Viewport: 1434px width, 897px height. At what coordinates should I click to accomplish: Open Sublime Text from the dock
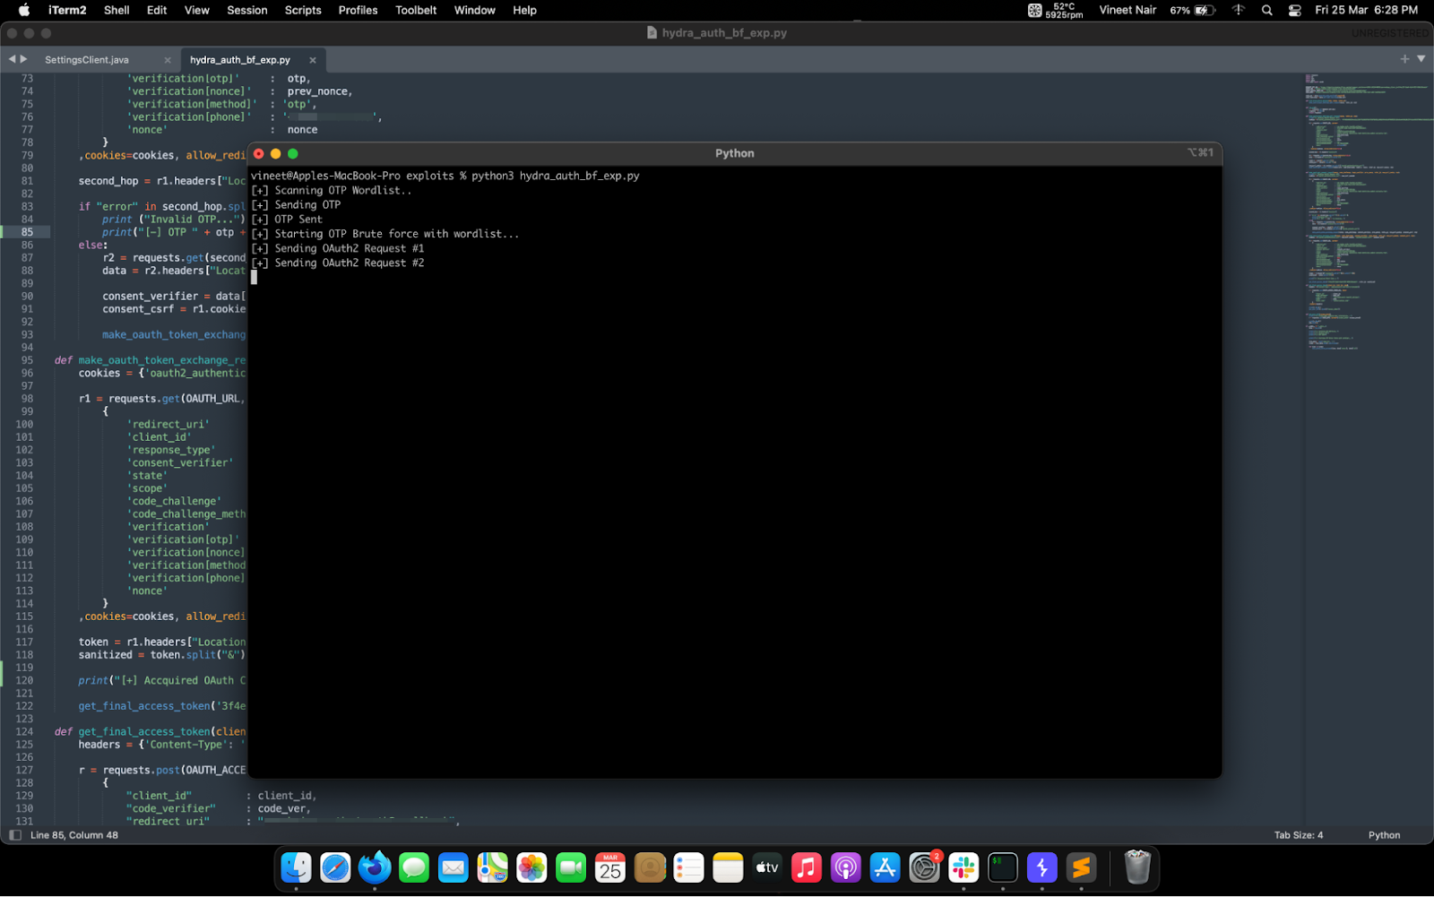(x=1081, y=867)
